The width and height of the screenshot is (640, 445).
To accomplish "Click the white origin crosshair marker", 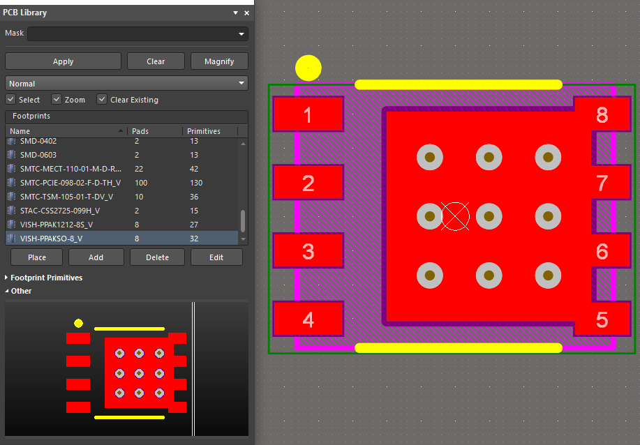I will pyautogui.click(x=455, y=216).
